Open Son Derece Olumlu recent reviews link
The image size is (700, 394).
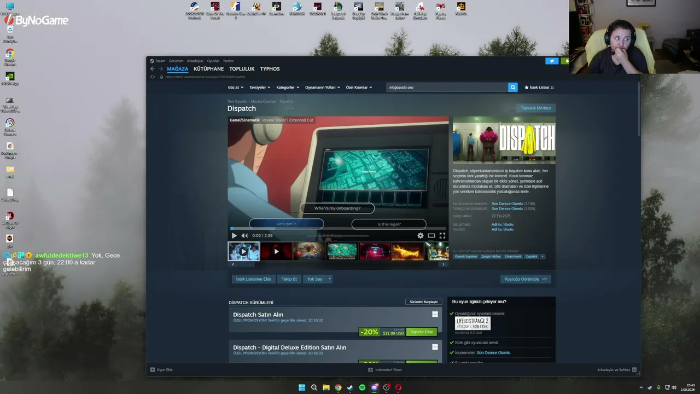[x=507, y=204]
